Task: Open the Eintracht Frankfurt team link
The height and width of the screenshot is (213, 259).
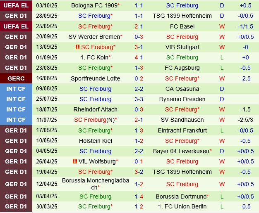Action: (x=182, y=130)
